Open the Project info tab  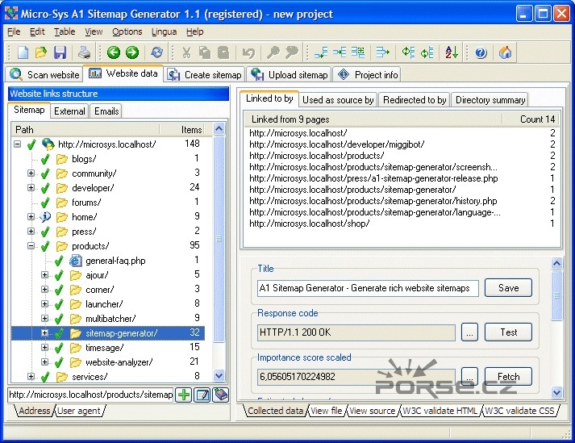tap(367, 74)
